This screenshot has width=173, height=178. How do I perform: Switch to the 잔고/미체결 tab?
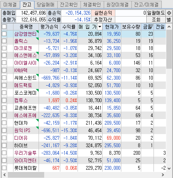(x=146, y=5)
